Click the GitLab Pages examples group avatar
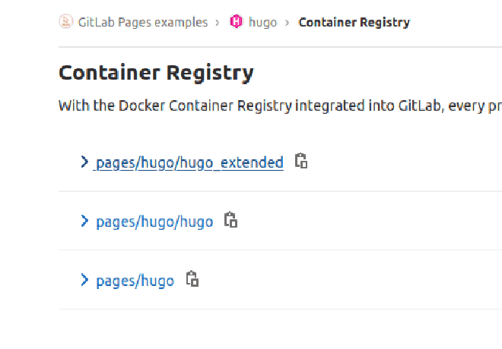 tap(66, 21)
